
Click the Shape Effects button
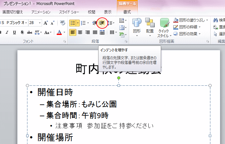[187, 34]
